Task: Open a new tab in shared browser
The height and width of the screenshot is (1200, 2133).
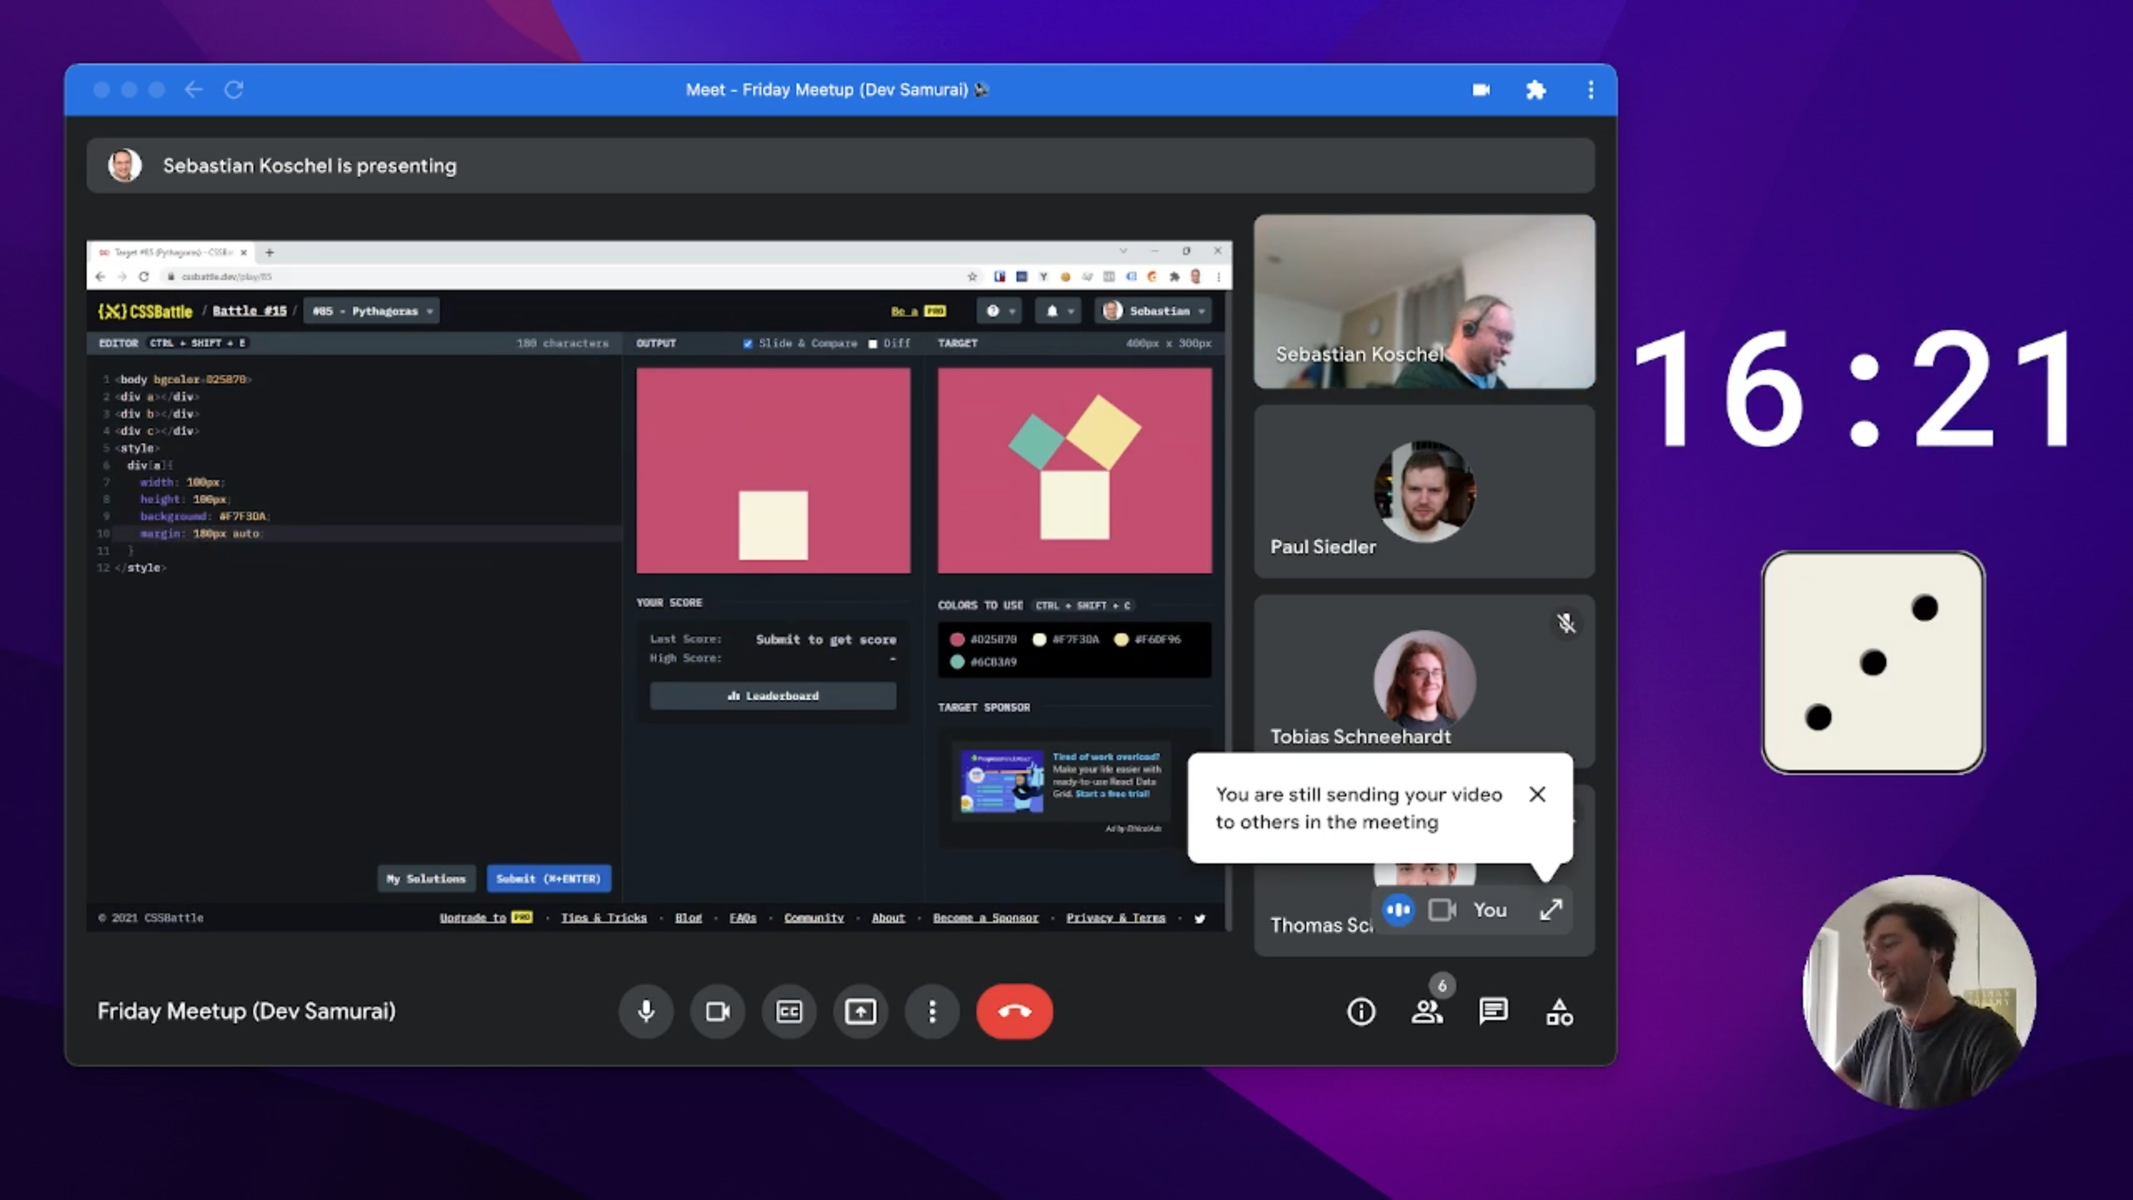Action: coord(269,252)
